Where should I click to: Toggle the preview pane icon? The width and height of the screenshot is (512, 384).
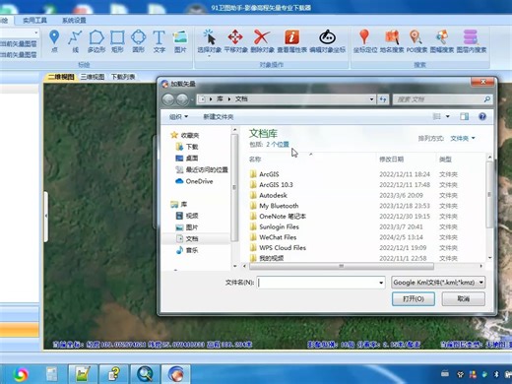pos(464,116)
